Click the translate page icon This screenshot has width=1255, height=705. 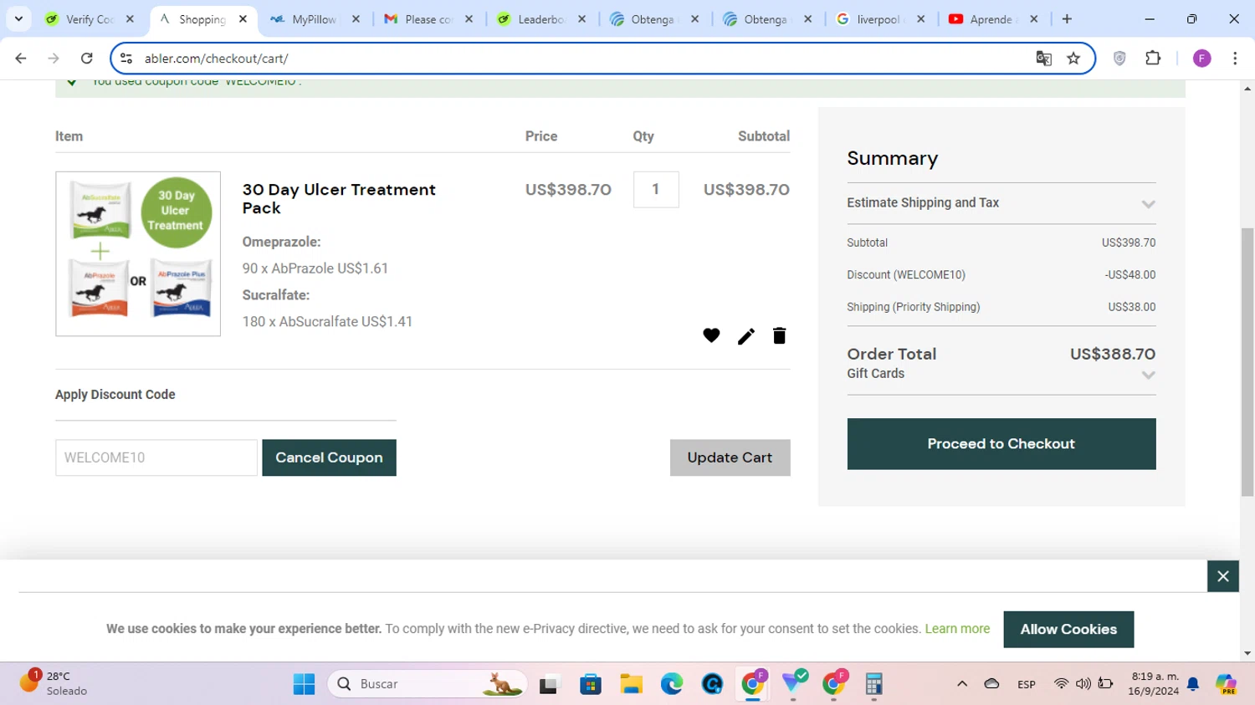[x=1043, y=59]
